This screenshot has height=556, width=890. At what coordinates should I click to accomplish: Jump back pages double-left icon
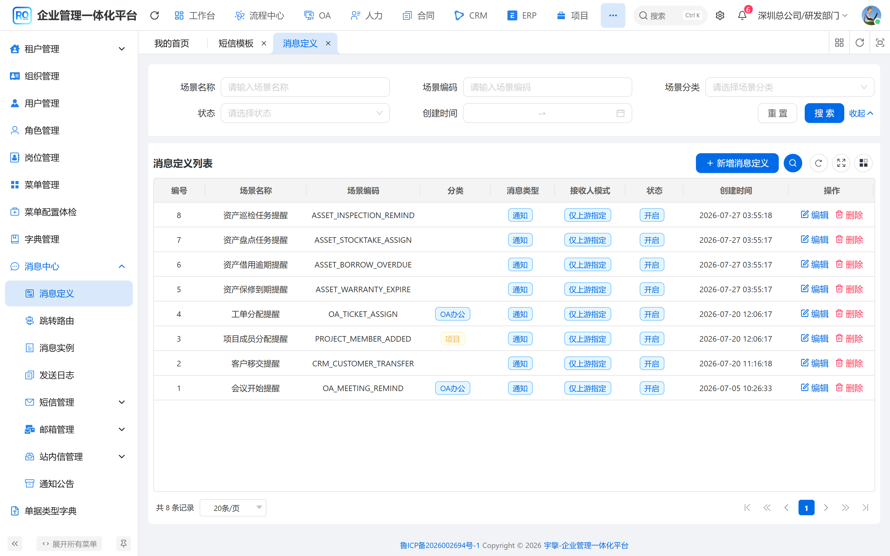(x=767, y=508)
